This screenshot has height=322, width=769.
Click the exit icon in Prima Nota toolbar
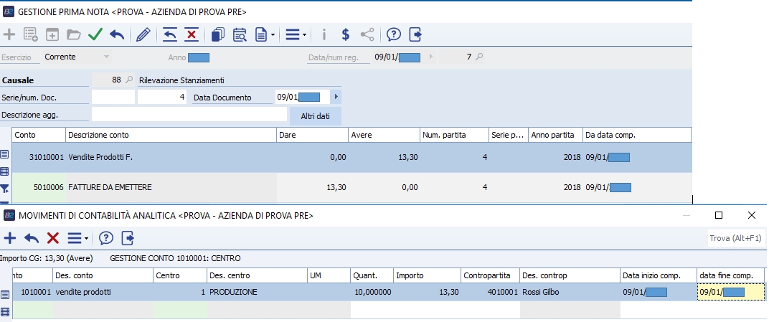click(415, 34)
